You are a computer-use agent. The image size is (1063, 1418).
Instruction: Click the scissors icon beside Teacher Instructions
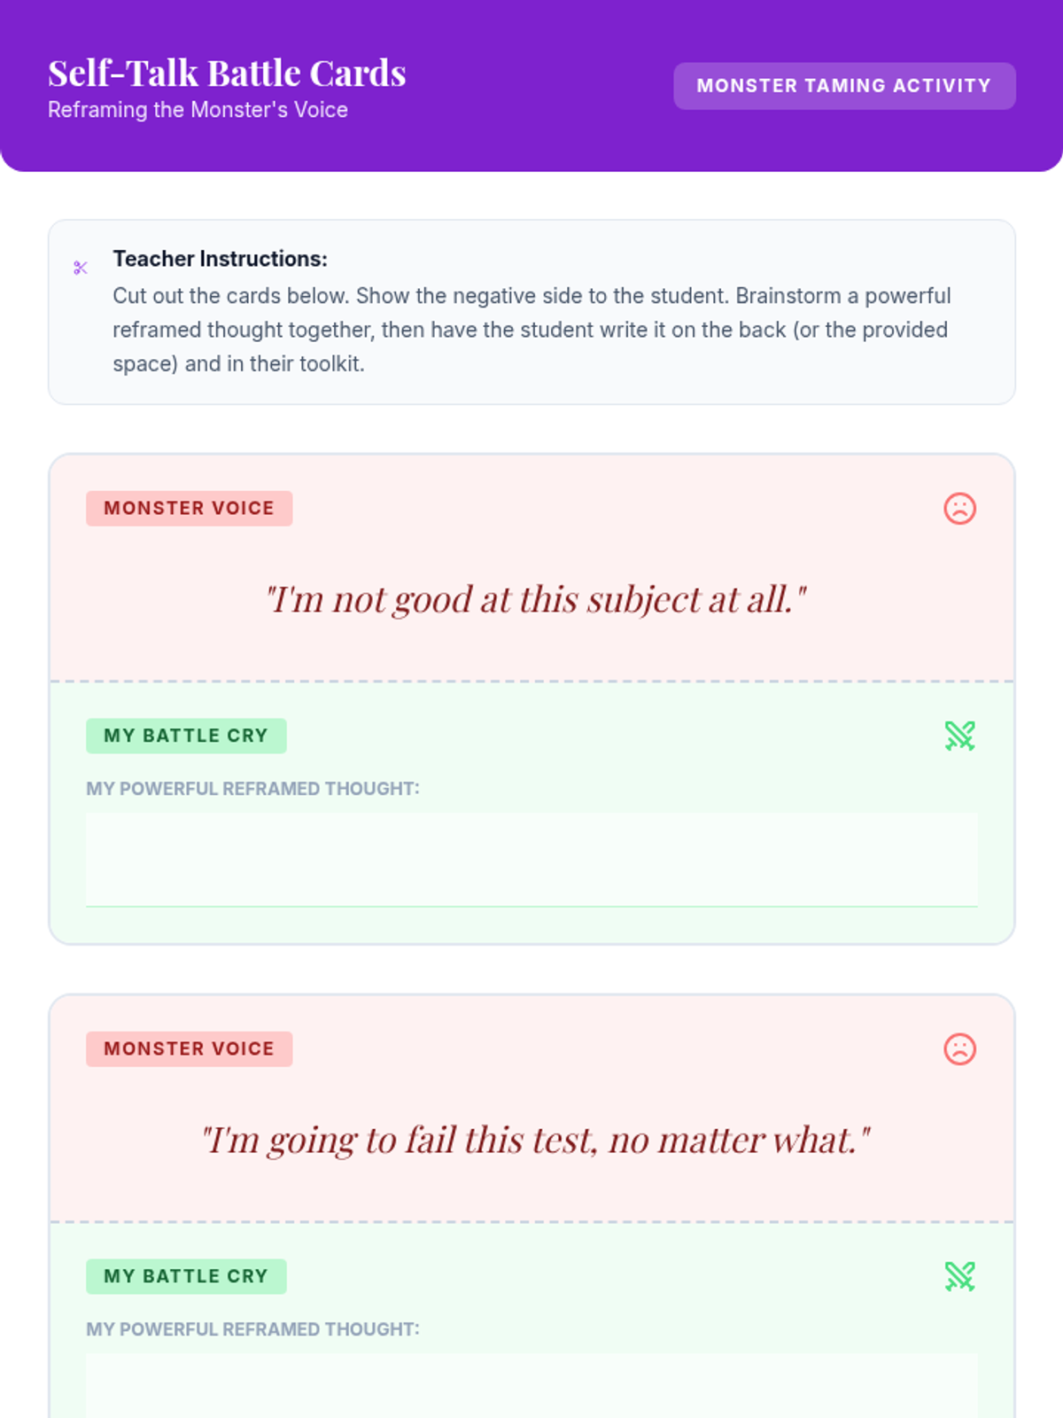point(81,268)
